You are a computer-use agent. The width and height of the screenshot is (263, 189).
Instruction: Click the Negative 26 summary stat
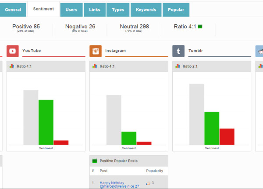pos(80,27)
